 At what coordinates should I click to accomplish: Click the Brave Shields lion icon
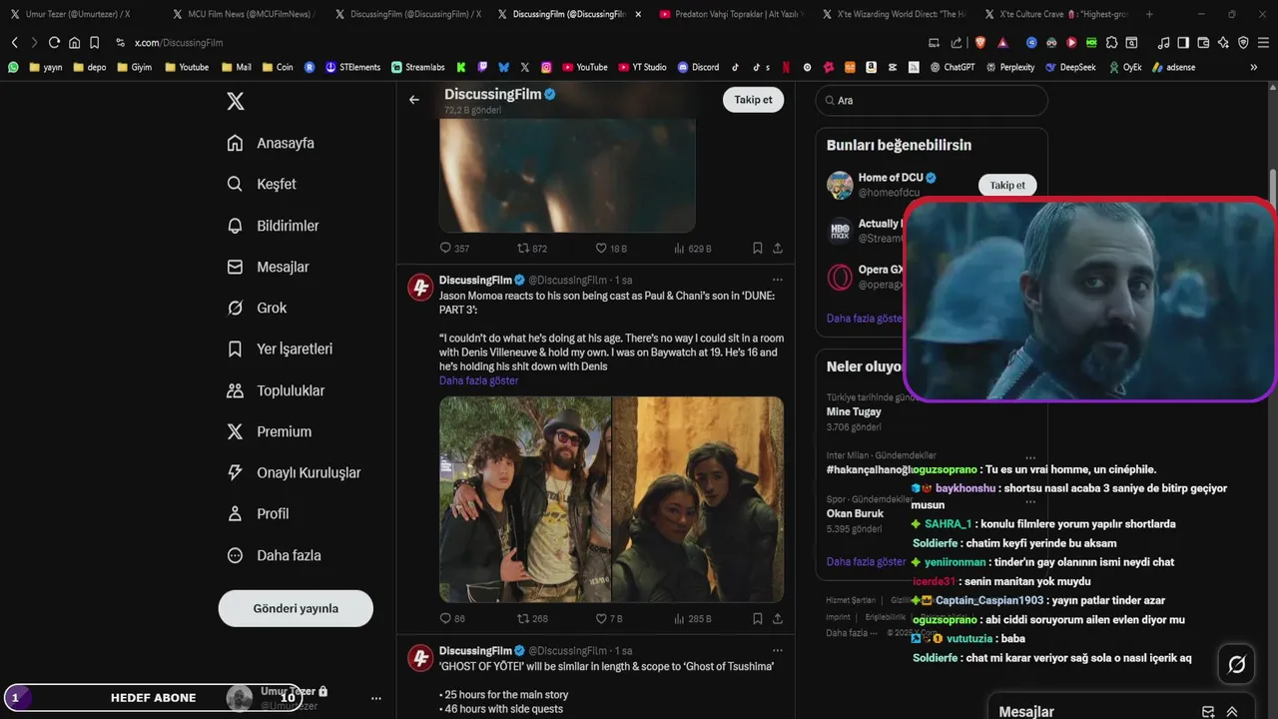point(980,43)
